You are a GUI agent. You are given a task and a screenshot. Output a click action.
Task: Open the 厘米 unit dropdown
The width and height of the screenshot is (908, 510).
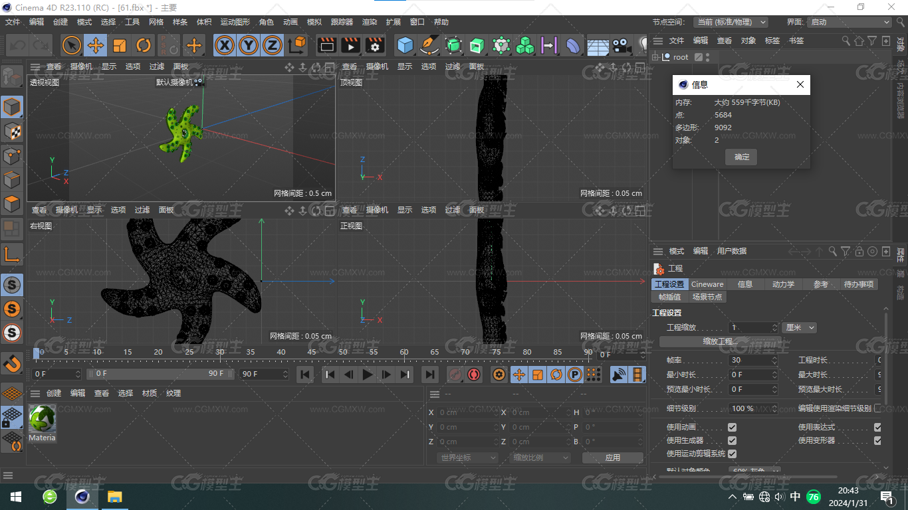click(x=799, y=327)
